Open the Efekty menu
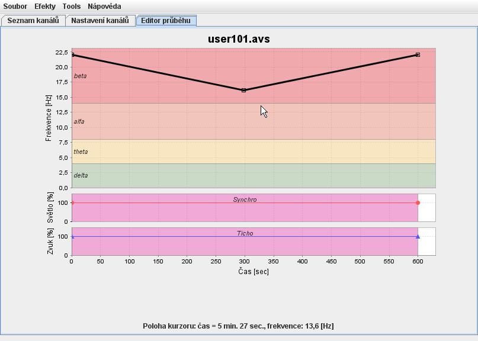478x341 pixels. pos(45,7)
